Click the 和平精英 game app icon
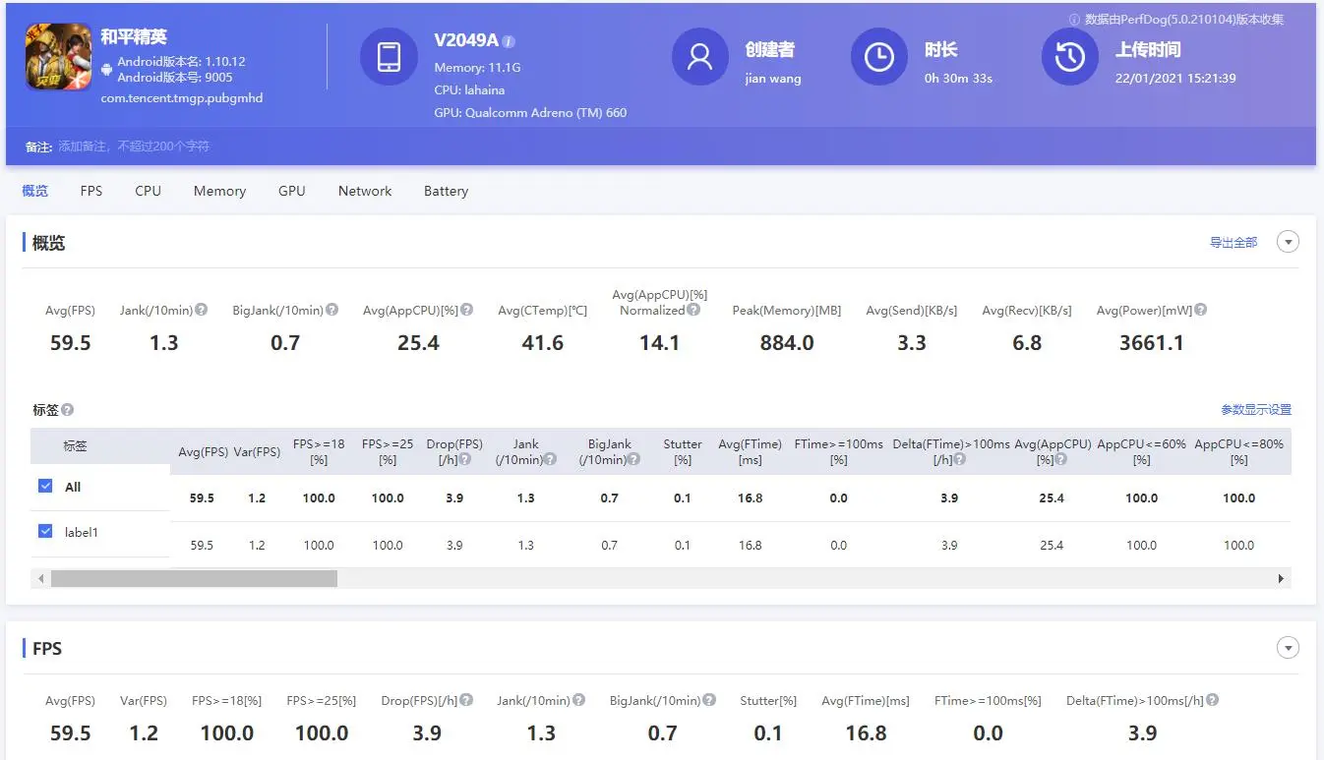The height and width of the screenshot is (760, 1324). (x=59, y=56)
